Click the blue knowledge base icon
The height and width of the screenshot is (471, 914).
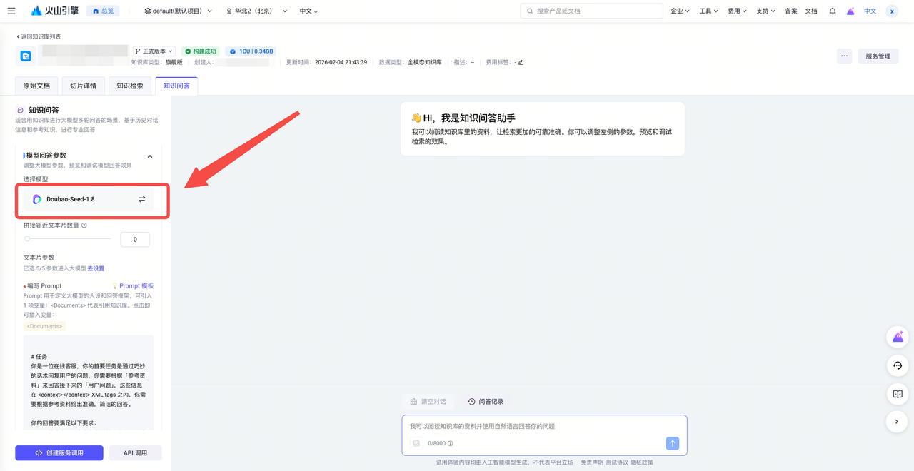(x=26, y=56)
